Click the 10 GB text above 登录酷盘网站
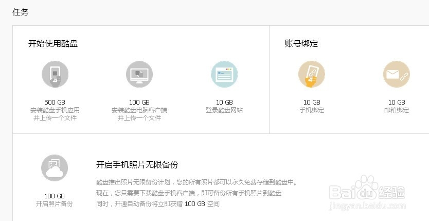 coord(224,103)
